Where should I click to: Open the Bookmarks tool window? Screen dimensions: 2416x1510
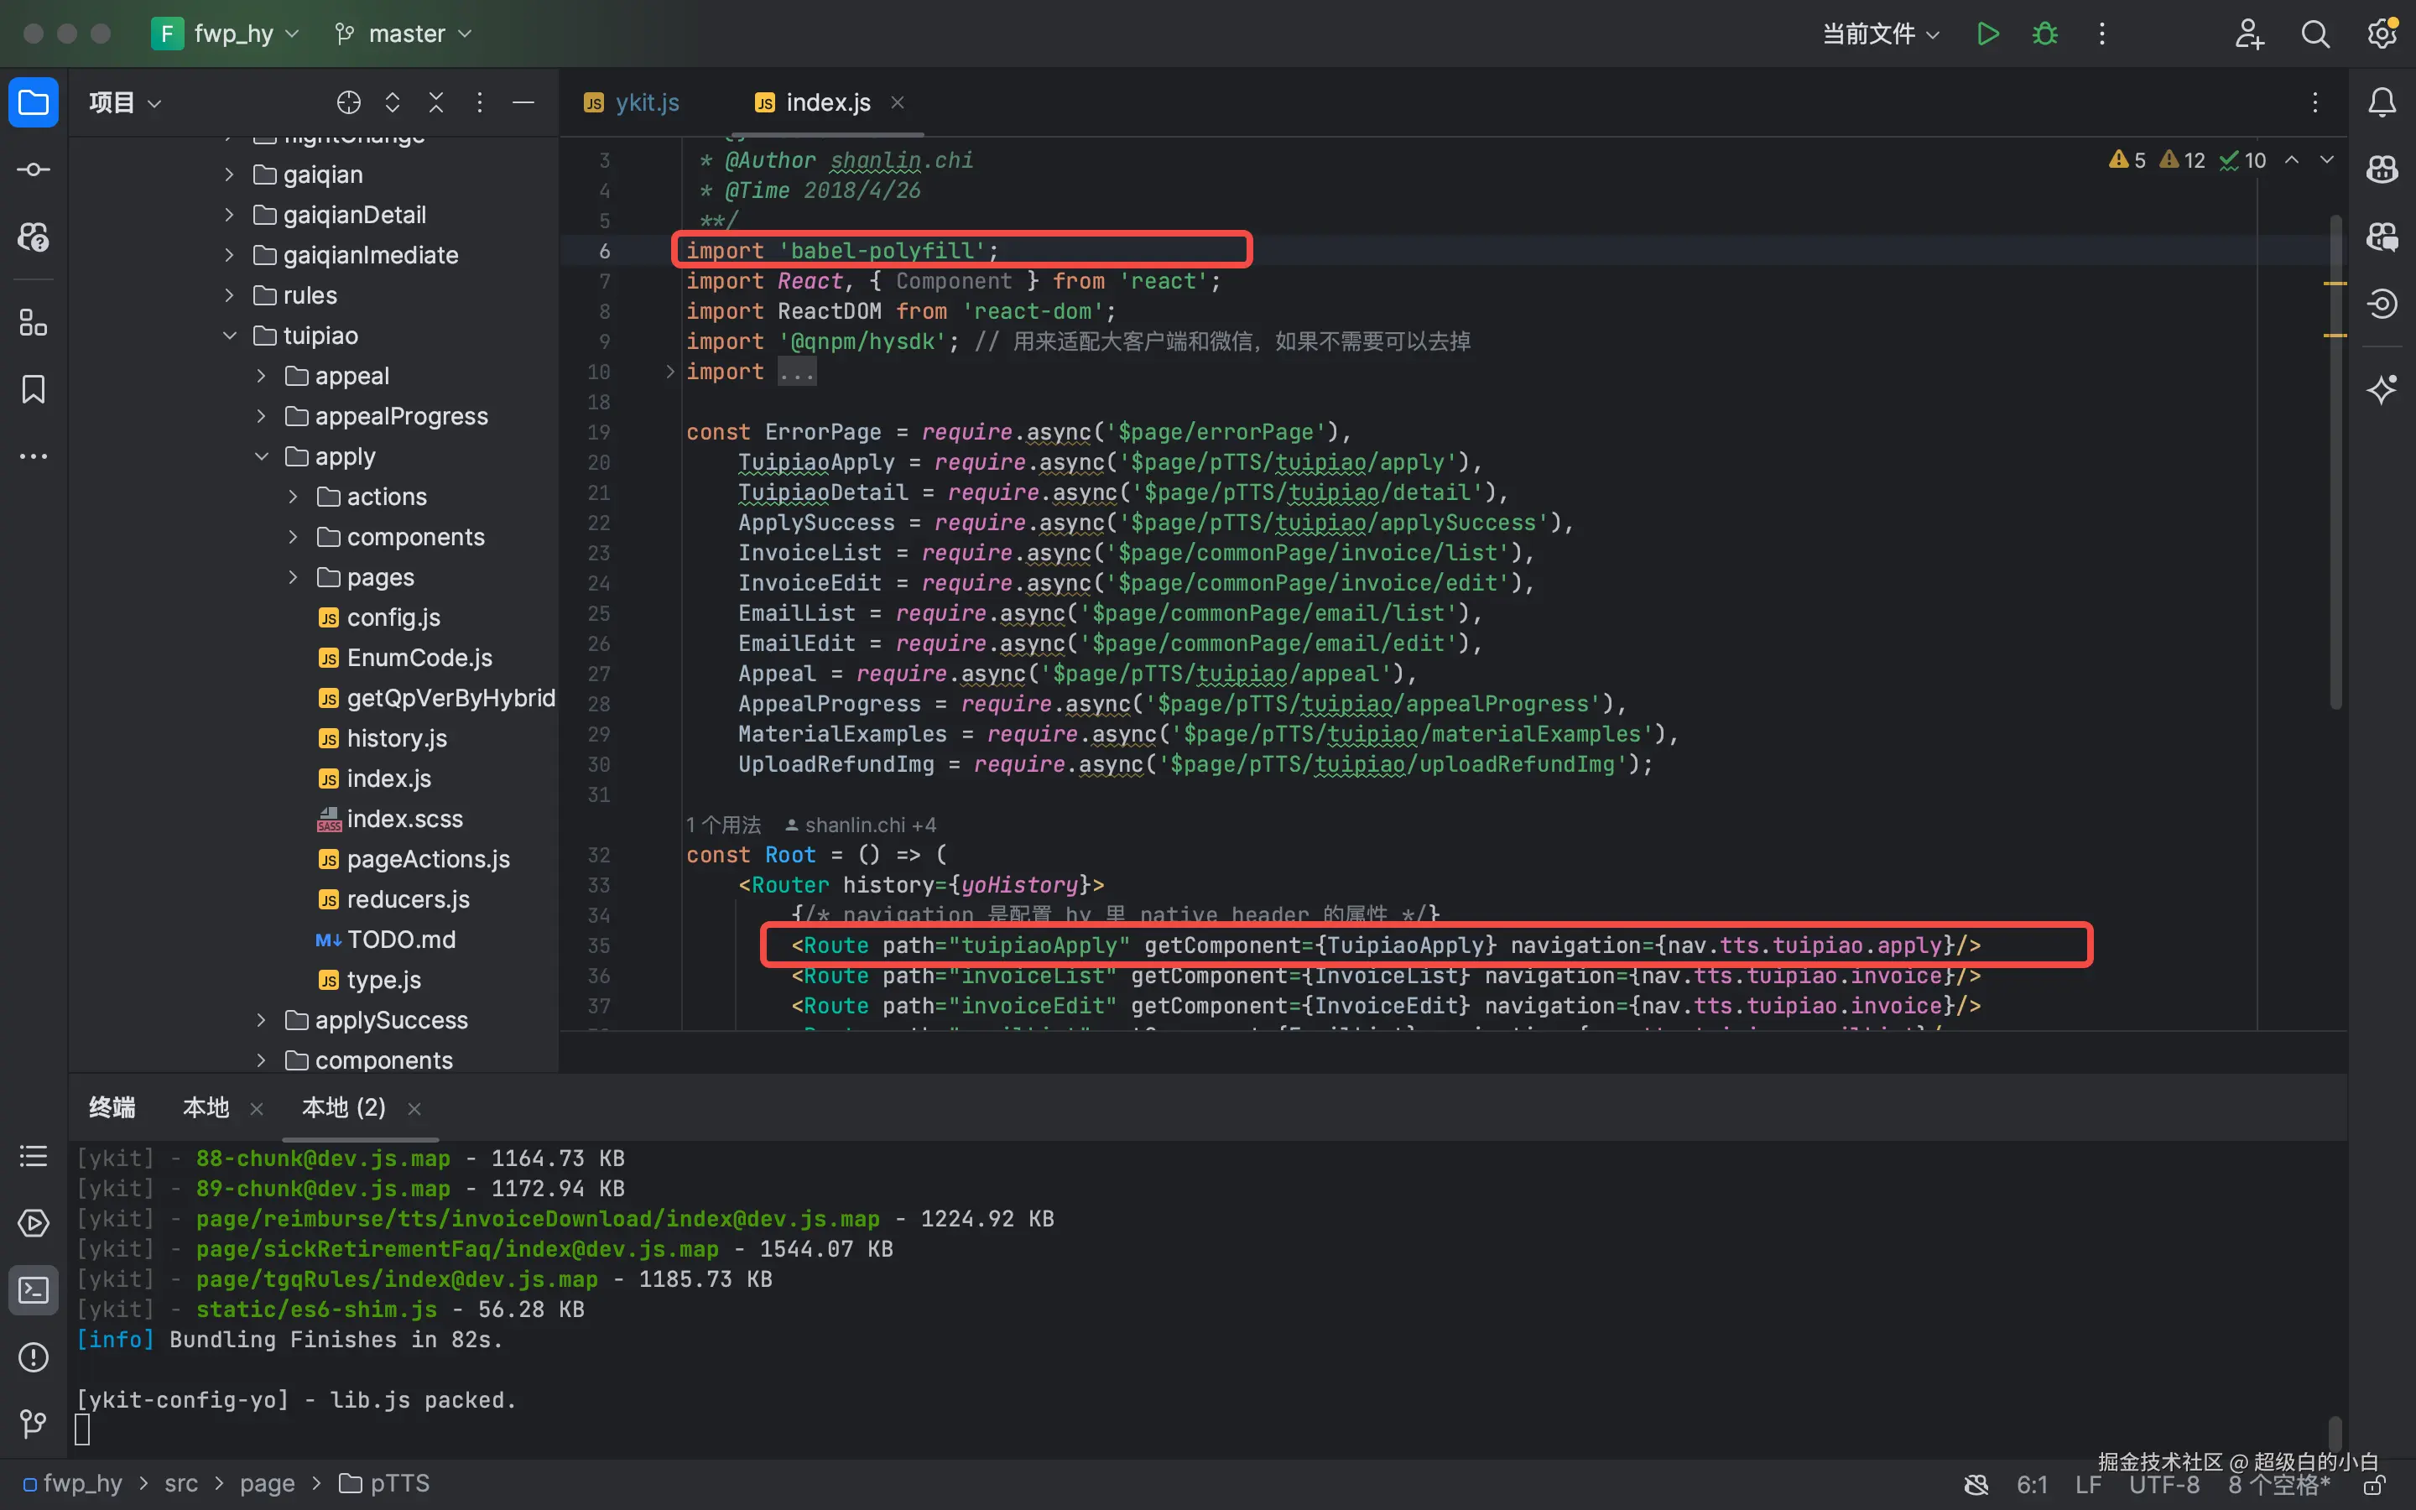33,389
